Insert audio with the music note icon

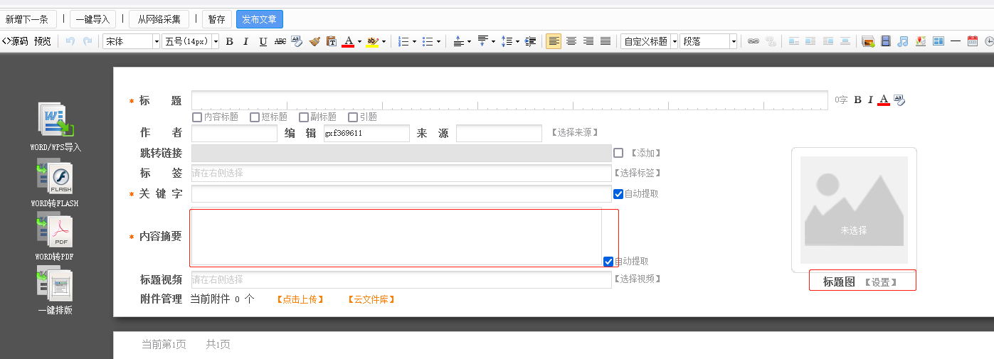click(902, 42)
